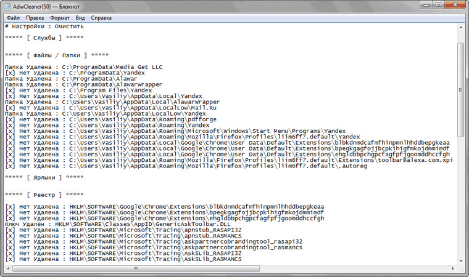This screenshot has height=277, width=469.
Task: Click the line ending 'askpartnercobrandingtool_rasapi32'
Action: (154, 242)
